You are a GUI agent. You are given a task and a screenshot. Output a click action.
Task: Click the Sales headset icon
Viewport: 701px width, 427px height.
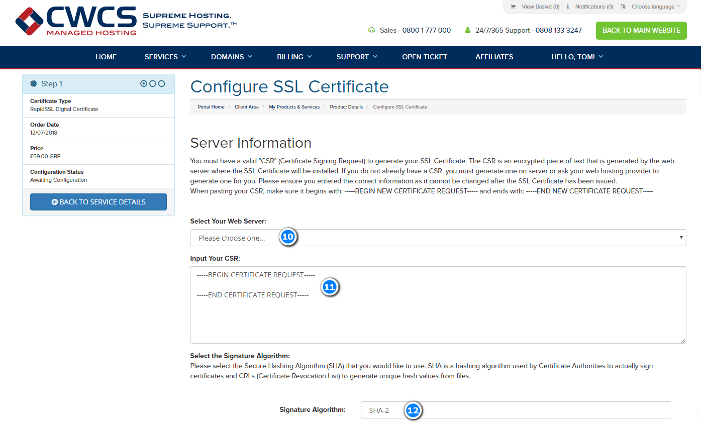(372, 30)
